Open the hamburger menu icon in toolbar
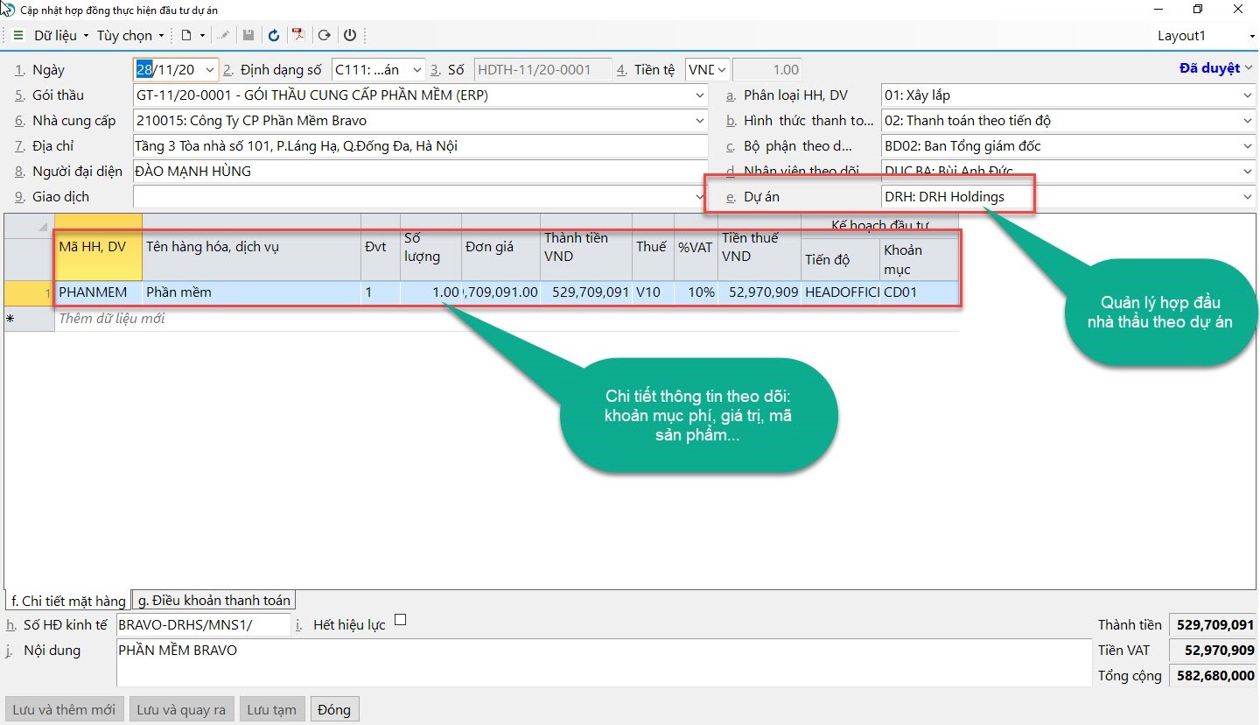Image resolution: width=1260 pixels, height=725 pixels. coord(18,36)
